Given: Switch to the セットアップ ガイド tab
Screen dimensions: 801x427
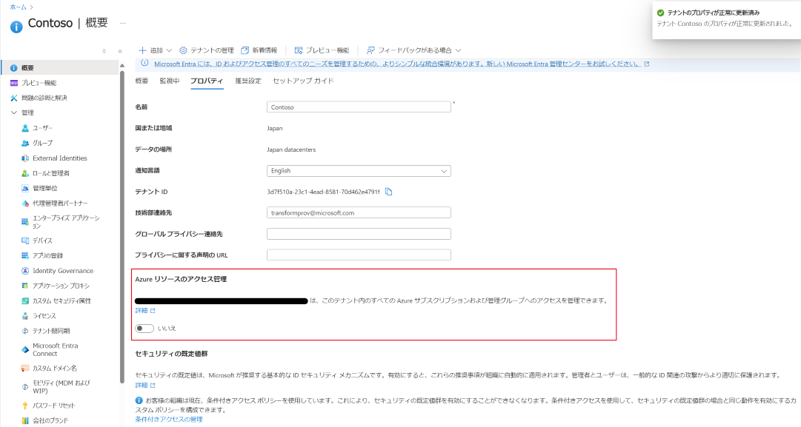Looking at the screenshot, I should click(303, 81).
